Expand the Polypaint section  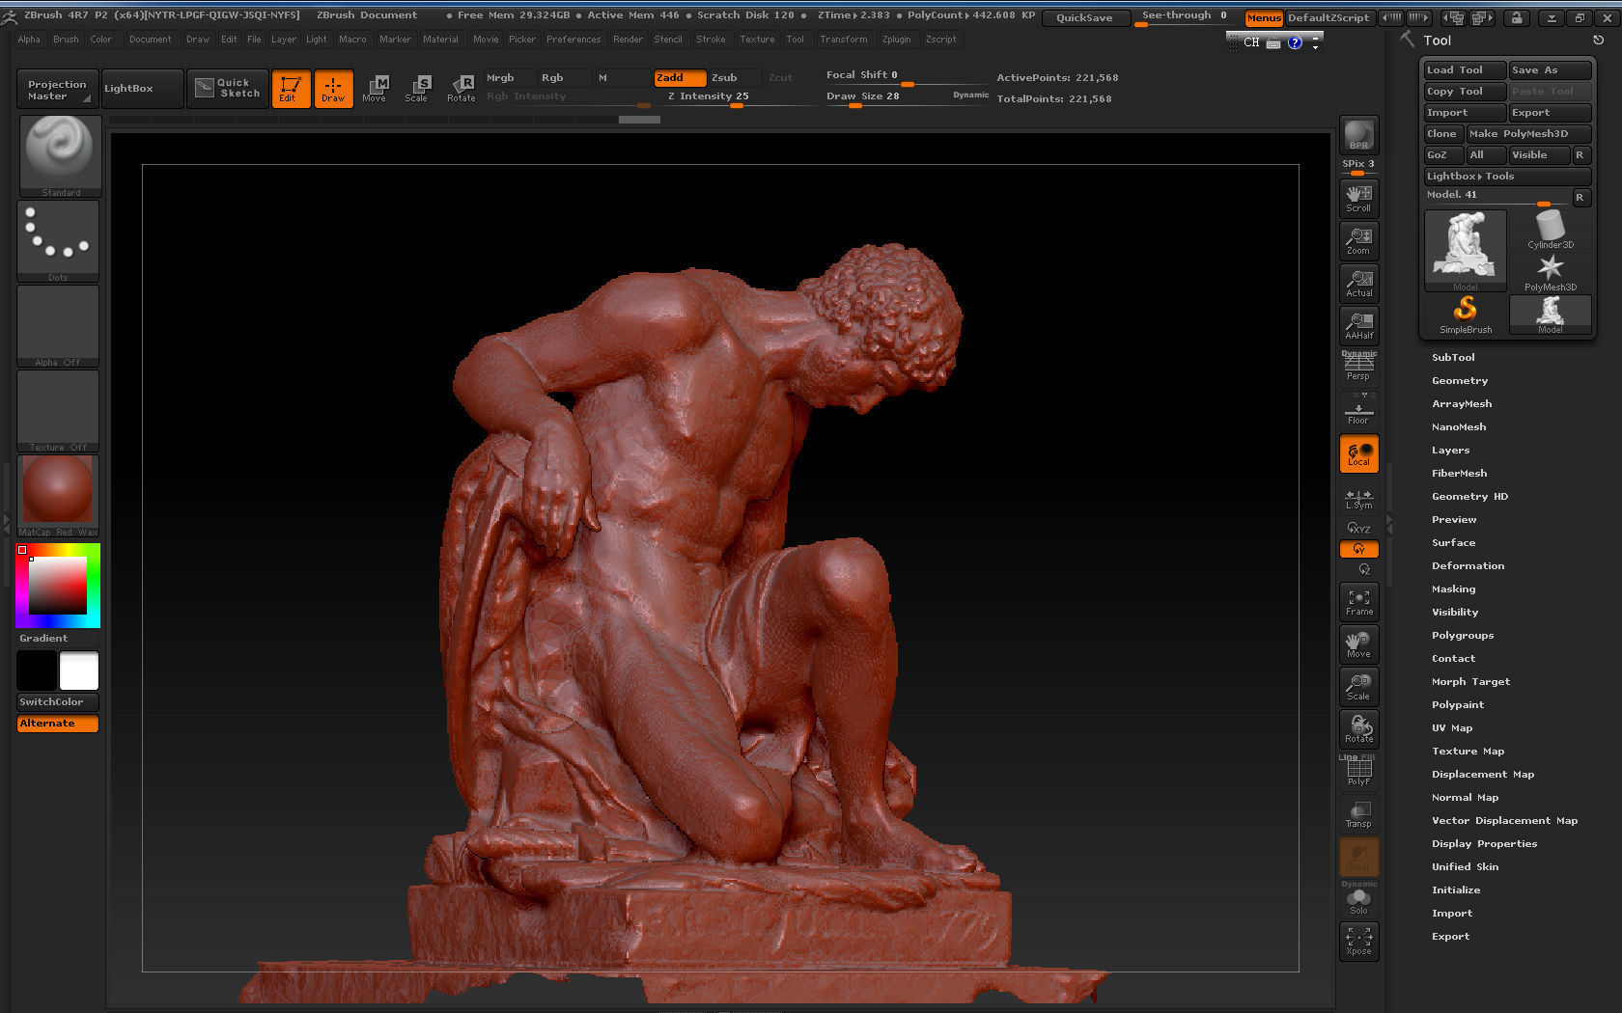tap(1458, 704)
